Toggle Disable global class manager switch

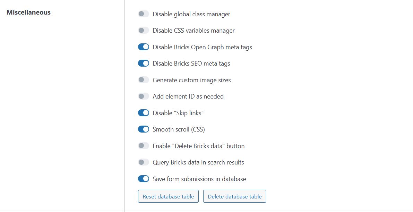click(x=144, y=14)
